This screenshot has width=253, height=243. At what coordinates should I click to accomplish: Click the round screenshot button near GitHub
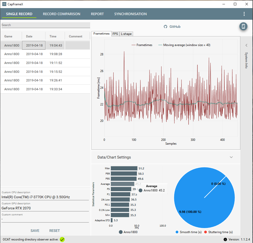[243, 26]
